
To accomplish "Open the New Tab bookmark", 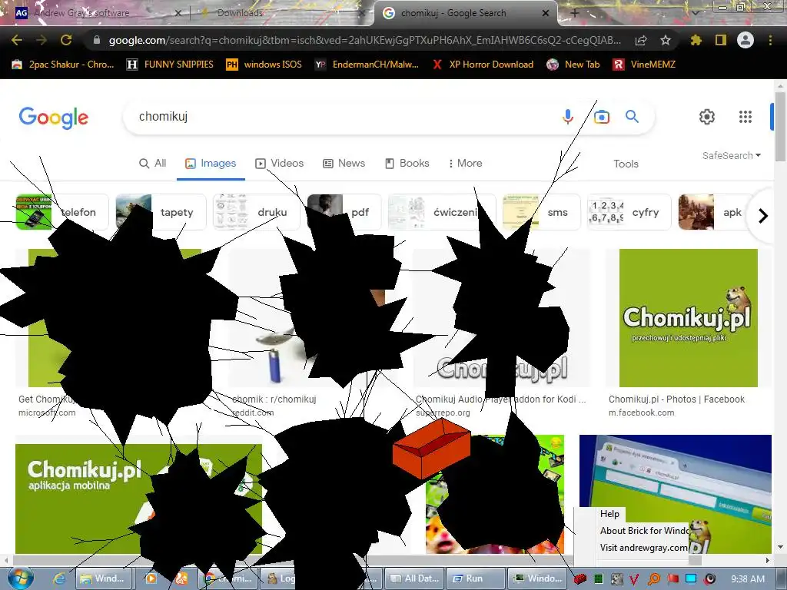I will click(573, 65).
